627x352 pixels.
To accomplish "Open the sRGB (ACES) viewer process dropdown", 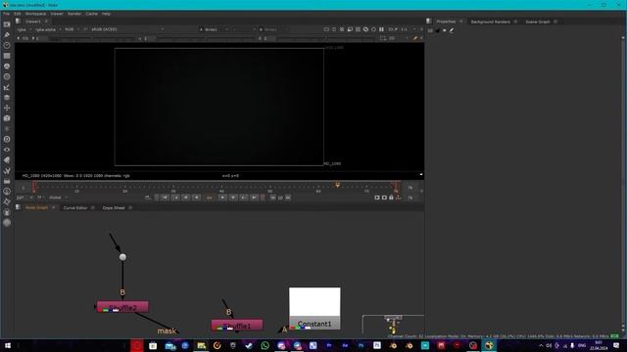I will tap(127, 29).
